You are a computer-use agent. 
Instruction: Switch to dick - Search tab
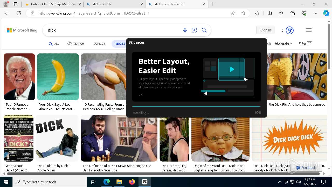coord(114,4)
